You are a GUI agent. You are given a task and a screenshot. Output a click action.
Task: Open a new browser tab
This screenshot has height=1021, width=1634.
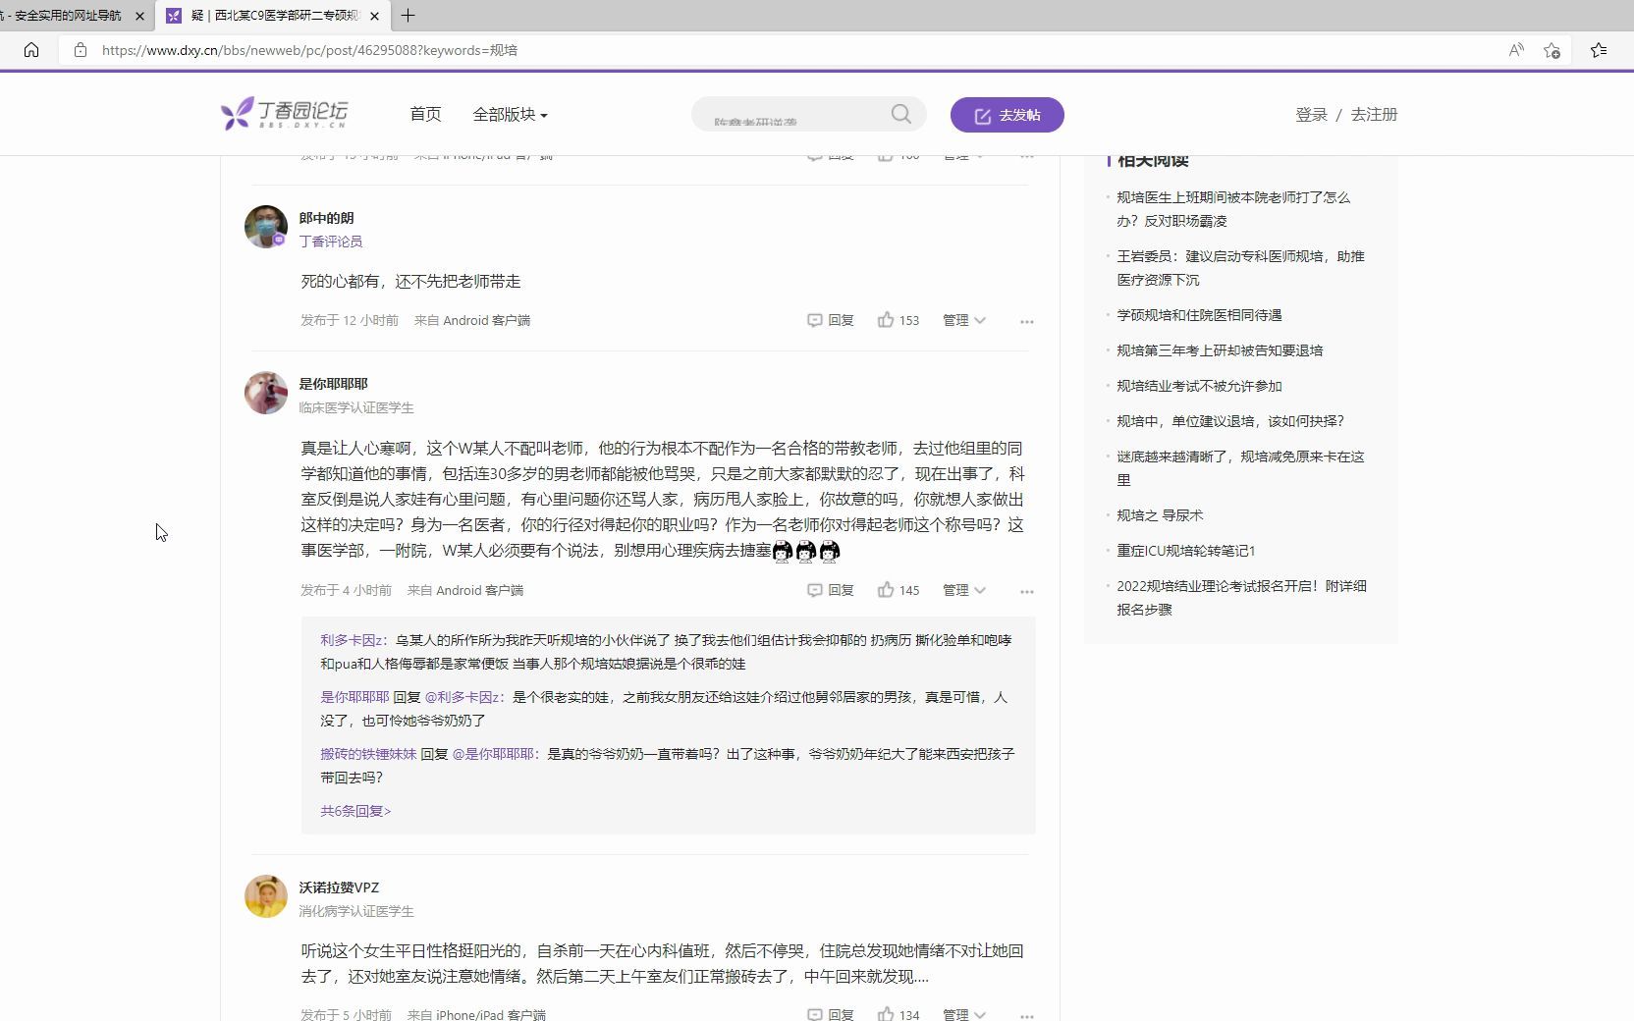coord(408,15)
